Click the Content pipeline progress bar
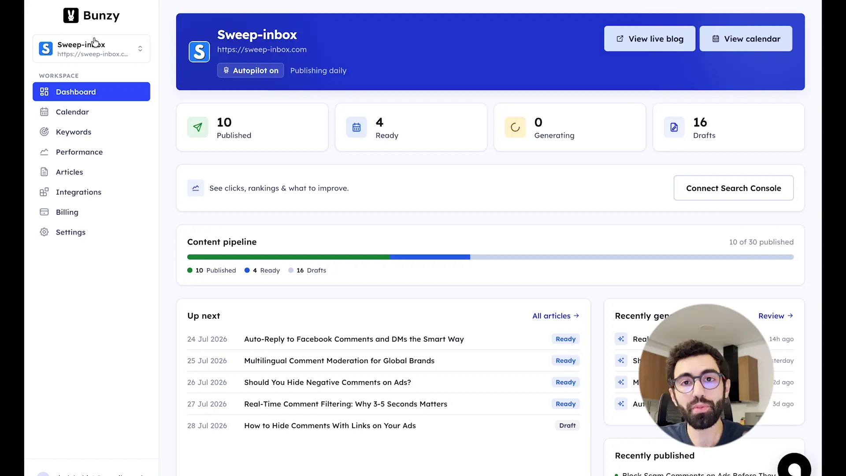The width and height of the screenshot is (846, 476). [490, 257]
